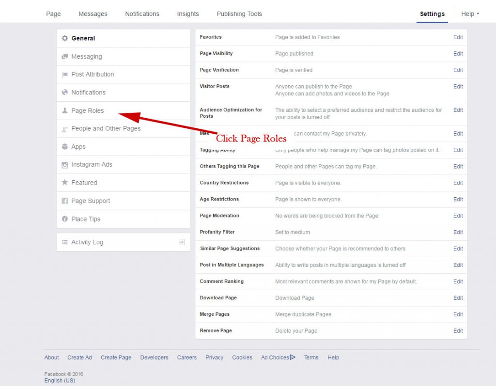Image resolution: width=496 pixels, height=390 pixels.
Task: Edit the Tagging Ability setting
Action: click(458, 150)
